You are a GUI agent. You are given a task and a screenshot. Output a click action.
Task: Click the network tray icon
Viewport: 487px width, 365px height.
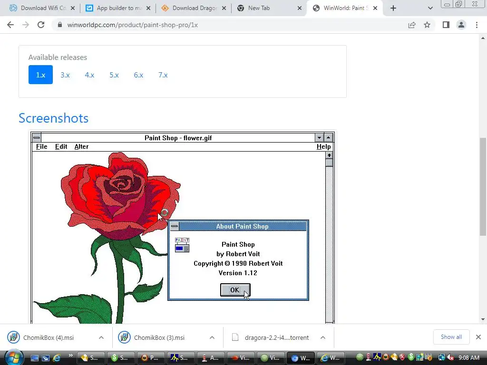(441, 357)
